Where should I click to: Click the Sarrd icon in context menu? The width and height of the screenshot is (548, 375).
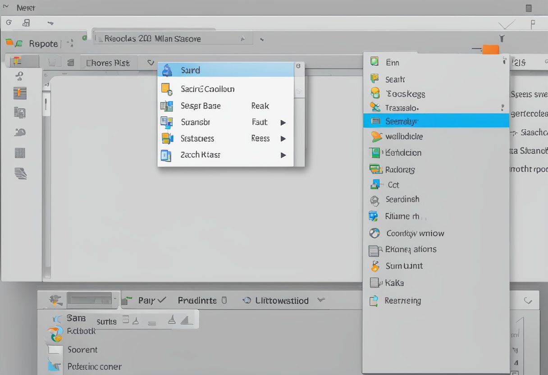click(x=167, y=70)
